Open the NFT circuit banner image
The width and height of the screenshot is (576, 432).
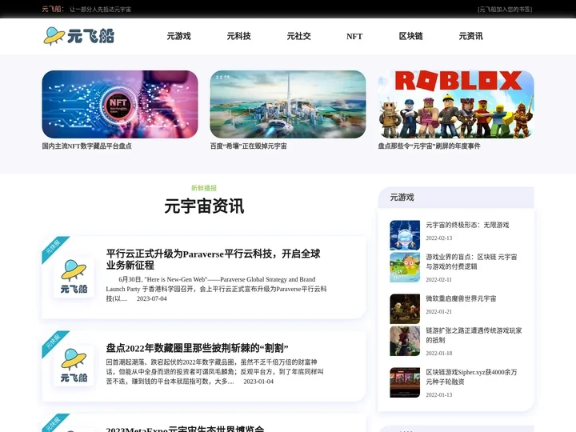click(x=120, y=104)
